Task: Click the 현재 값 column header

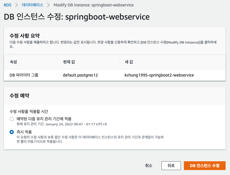Action: point(69,62)
